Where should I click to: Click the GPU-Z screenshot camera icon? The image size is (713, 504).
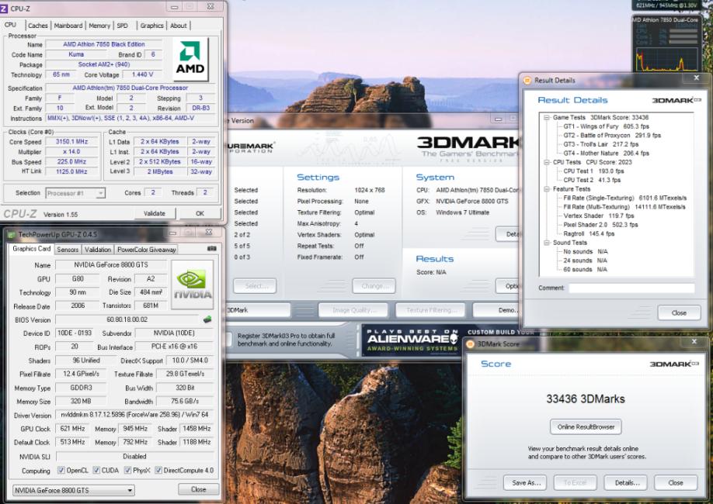[211, 249]
